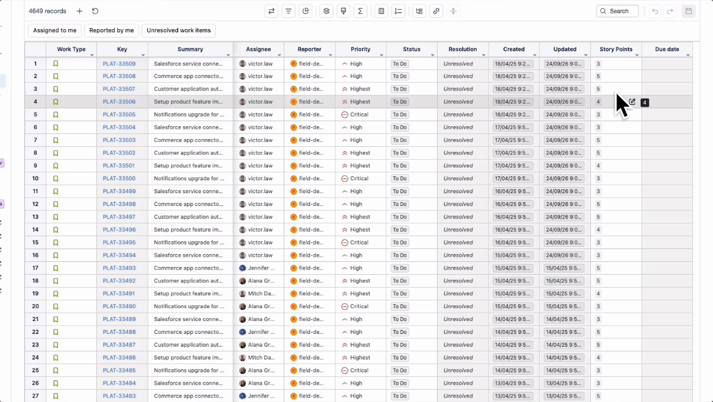Click the refresh icon beside the record count
The width and height of the screenshot is (713, 402).
95,11
